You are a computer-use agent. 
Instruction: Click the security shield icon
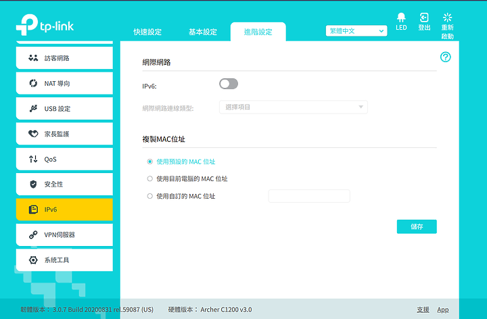(x=33, y=185)
